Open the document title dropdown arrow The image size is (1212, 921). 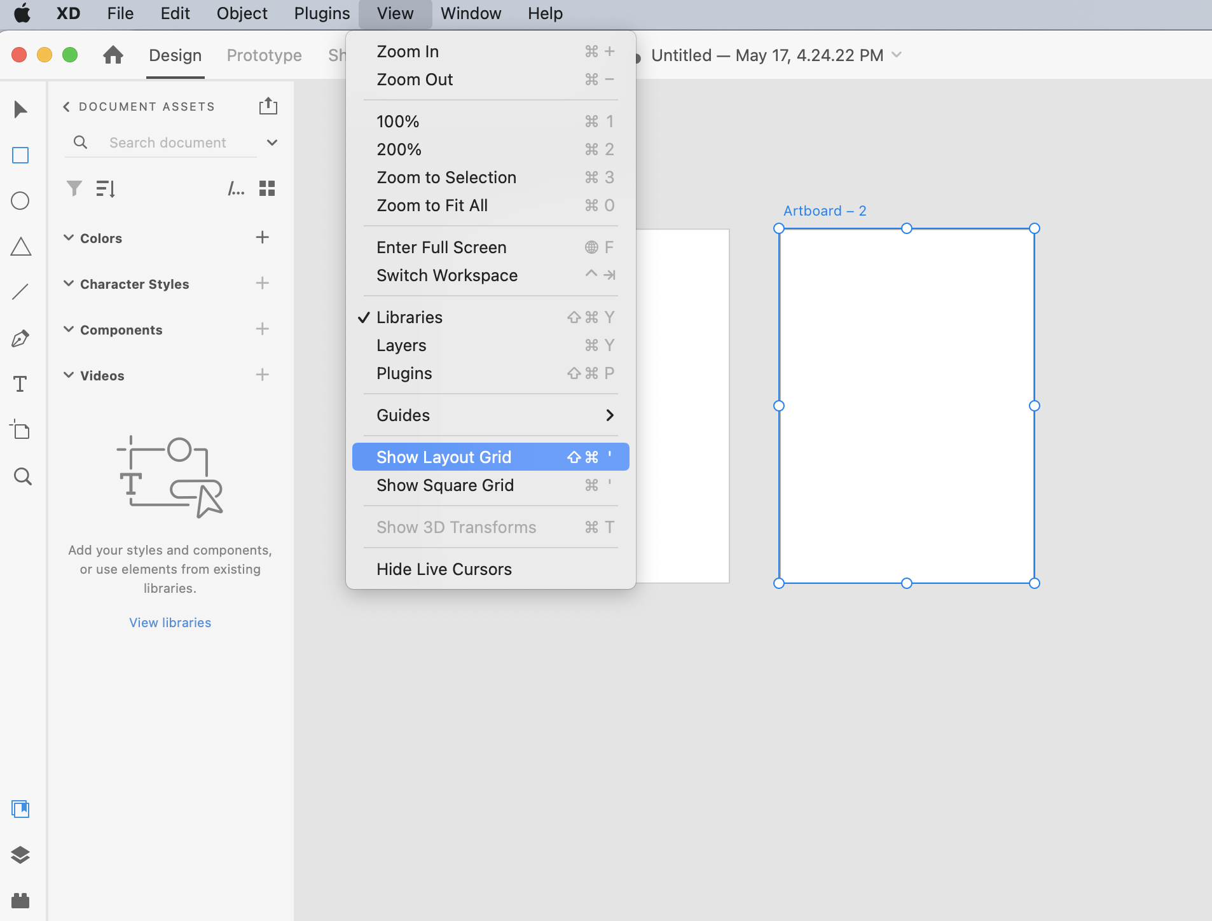[897, 55]
